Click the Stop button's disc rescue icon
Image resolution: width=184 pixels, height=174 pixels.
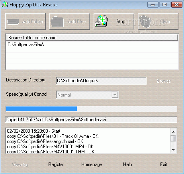click(101, 21)
